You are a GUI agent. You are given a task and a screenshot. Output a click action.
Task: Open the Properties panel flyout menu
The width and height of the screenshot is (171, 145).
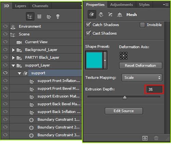tap(166, 5)
